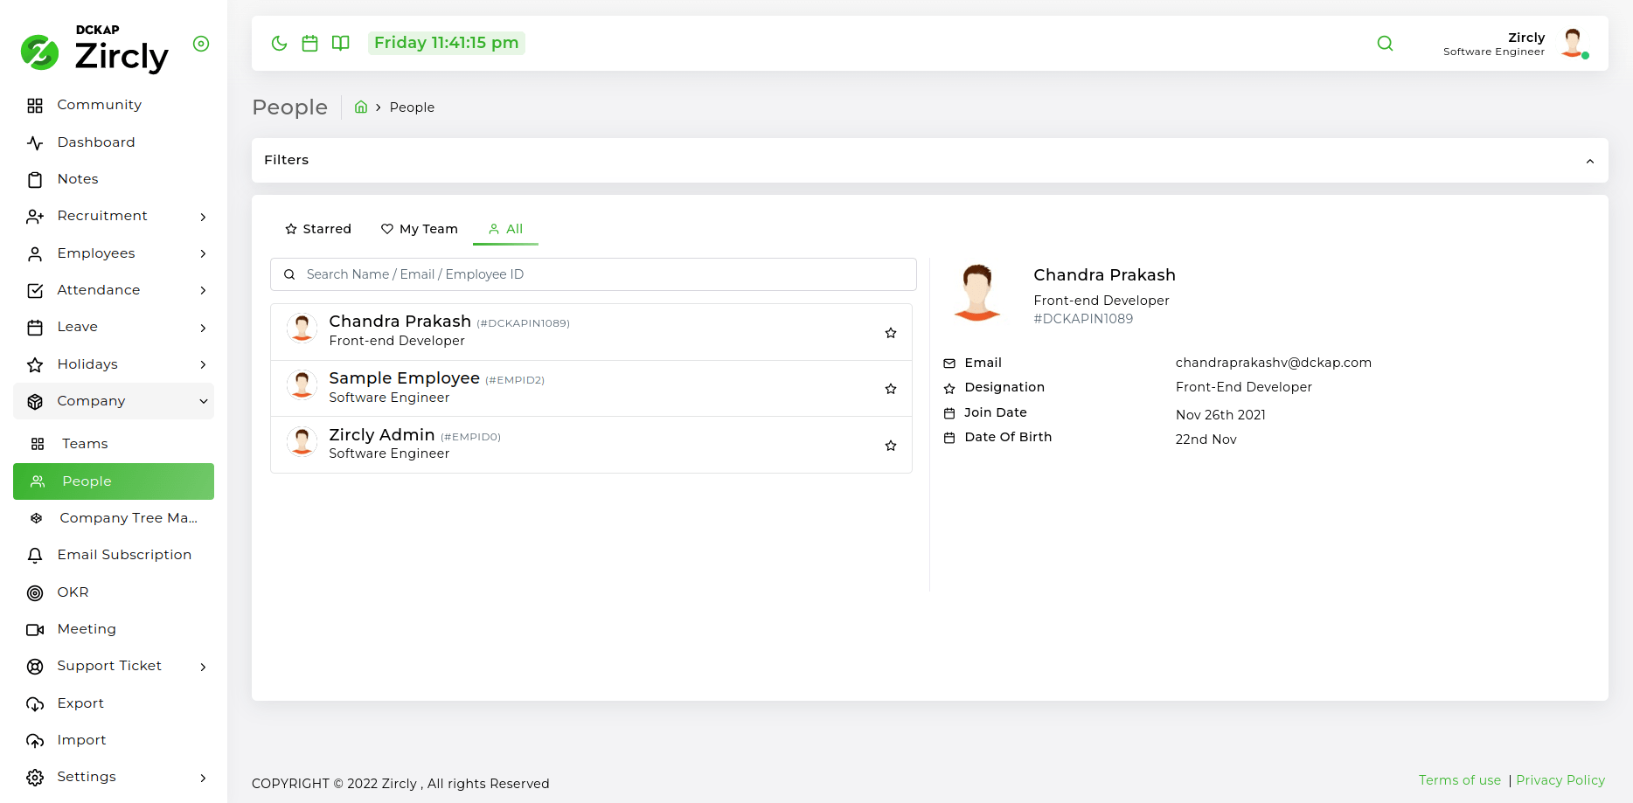This screenshot has width=1633, height=803.
Task: Switch to the Starred tab
Action: pos(318,229)
